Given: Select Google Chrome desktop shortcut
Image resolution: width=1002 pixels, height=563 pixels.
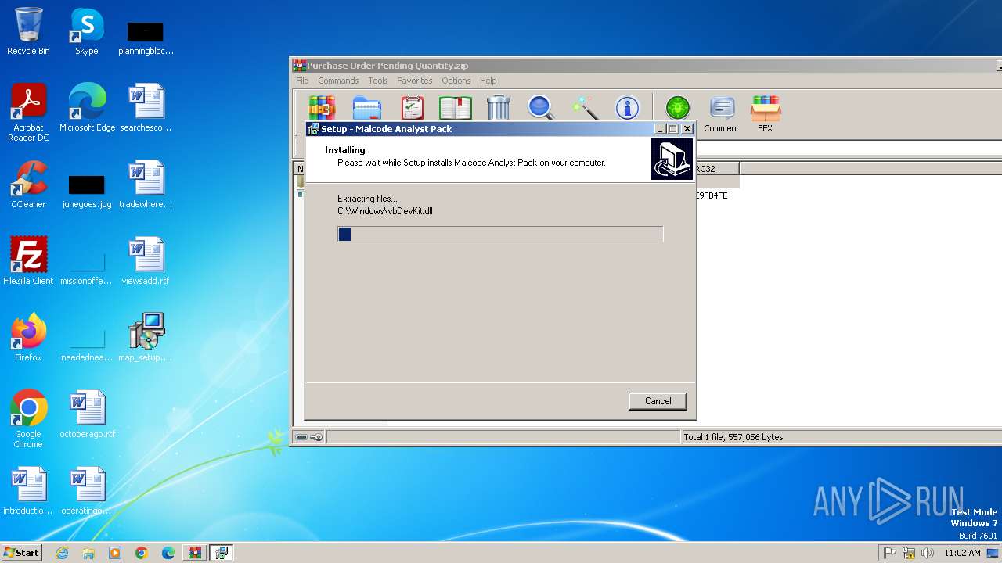Looking at the screenshot, I should click(28, 419).
